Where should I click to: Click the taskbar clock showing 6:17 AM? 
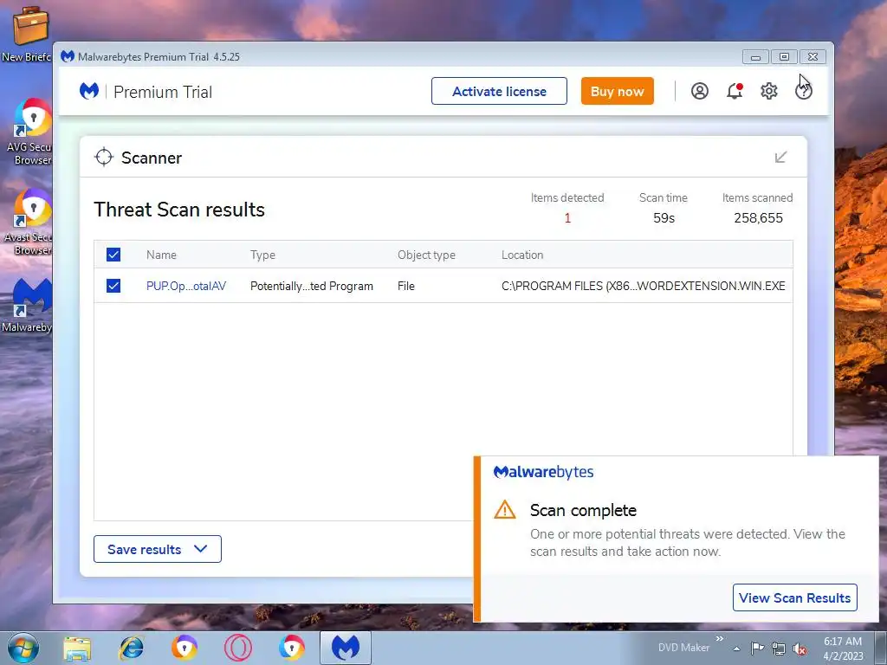tap(843, 648)
